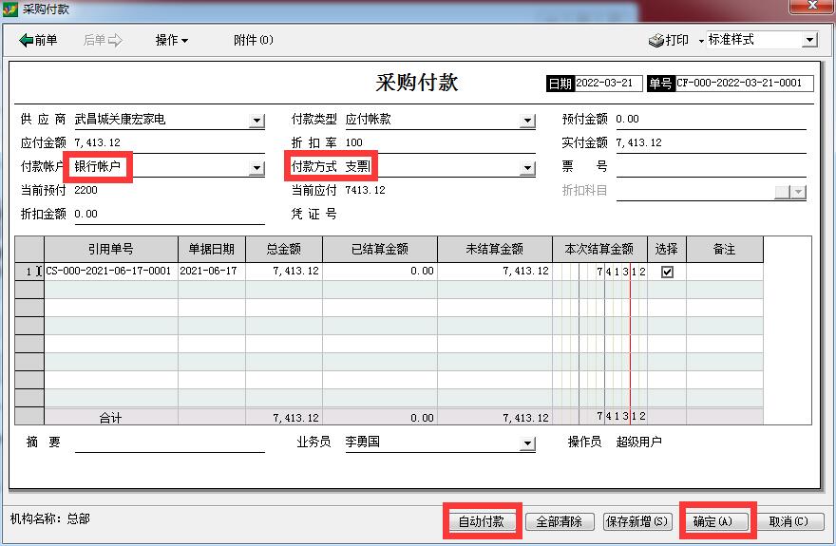Click the 单据日期 column header
The width and height of the screenshot is (836, 546).
pyautogui.click(x=212, y=250)
